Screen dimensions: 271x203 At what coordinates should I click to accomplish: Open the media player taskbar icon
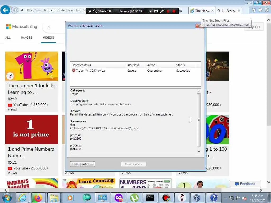[x=70, y=198]
